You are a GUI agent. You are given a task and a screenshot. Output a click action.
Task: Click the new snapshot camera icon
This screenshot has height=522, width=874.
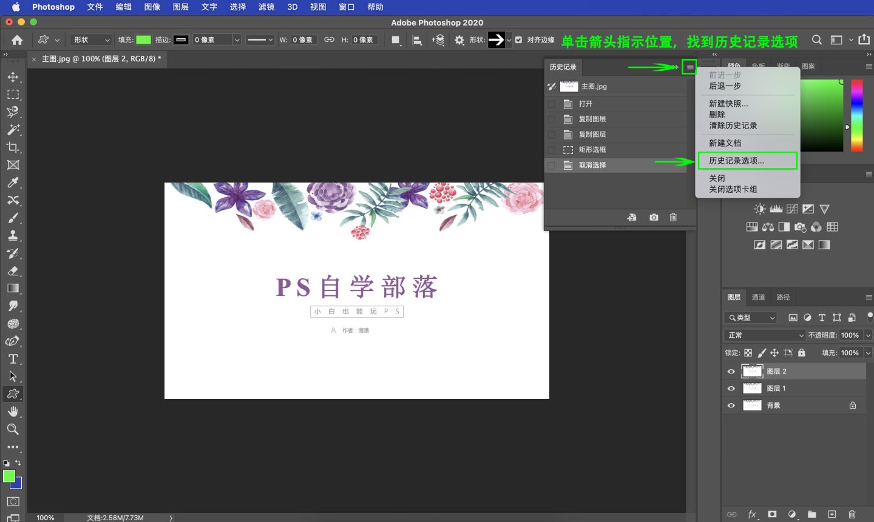click(x=654, y=216)
